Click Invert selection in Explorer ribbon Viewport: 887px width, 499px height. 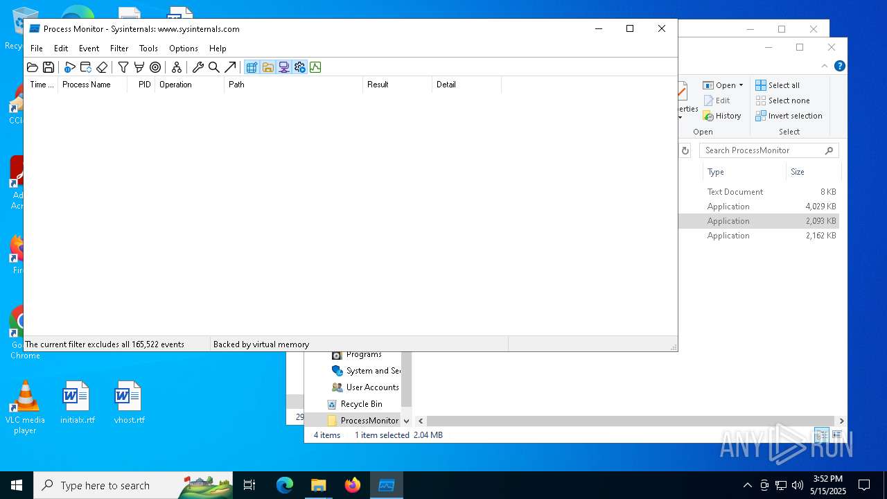[x=789, y=116]
